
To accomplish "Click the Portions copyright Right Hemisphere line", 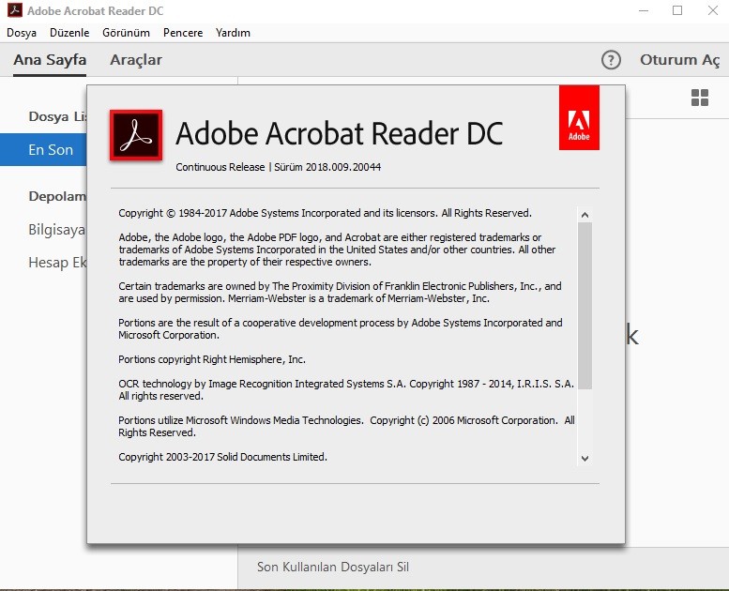I will (x=211, y=359).
